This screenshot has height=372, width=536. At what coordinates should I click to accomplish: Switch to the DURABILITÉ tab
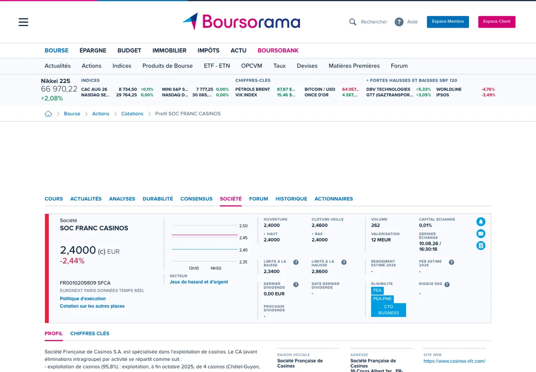[158, 199]
